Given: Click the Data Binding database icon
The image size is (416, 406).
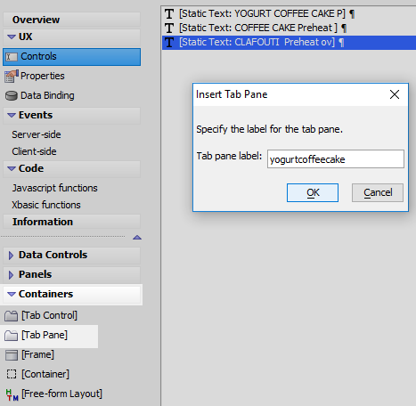Looking at the screenshot, I should click(12, 96).
